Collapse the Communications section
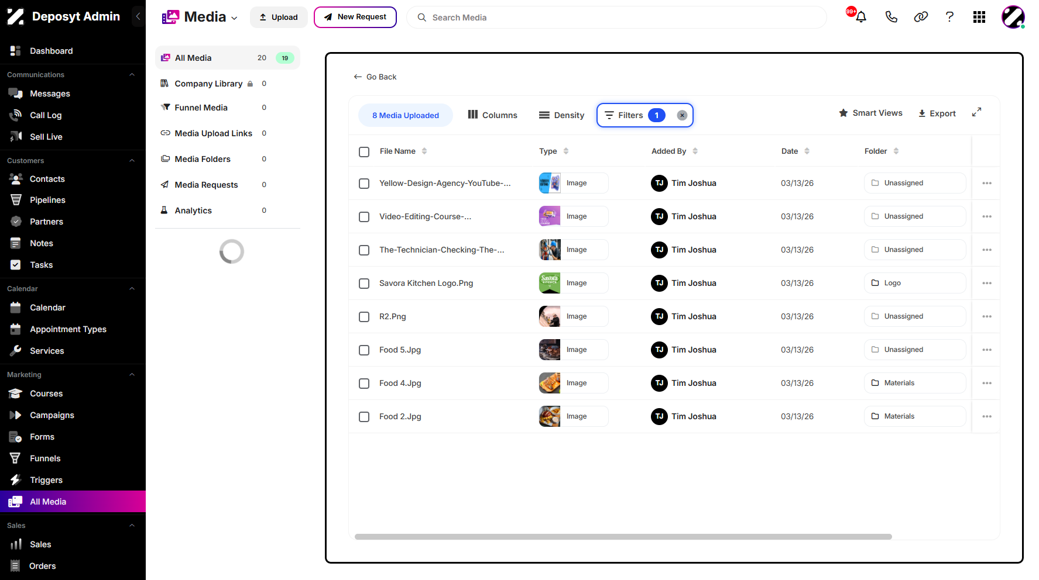The height and width of the screenshot is (580, 1039). click(132, 75)
